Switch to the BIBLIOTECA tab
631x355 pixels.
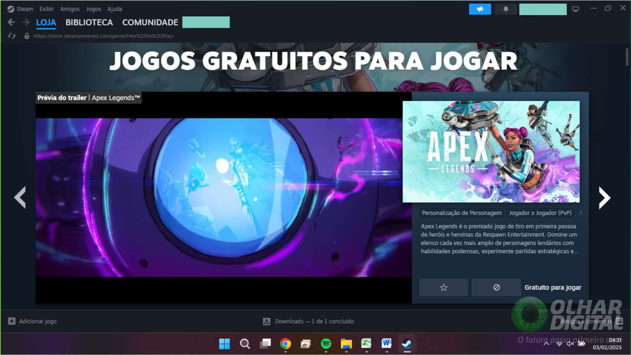tap(89, 22)
